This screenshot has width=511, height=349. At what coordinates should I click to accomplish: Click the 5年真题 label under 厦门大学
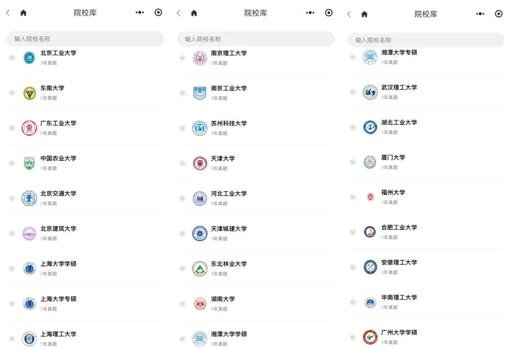(389, 167)
